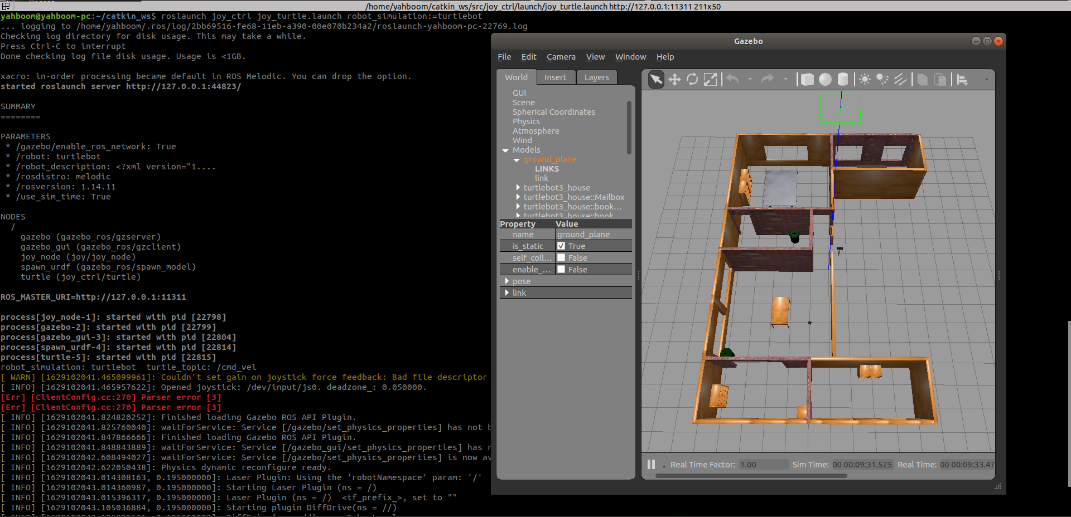Insert a box shape

point(807,80)
